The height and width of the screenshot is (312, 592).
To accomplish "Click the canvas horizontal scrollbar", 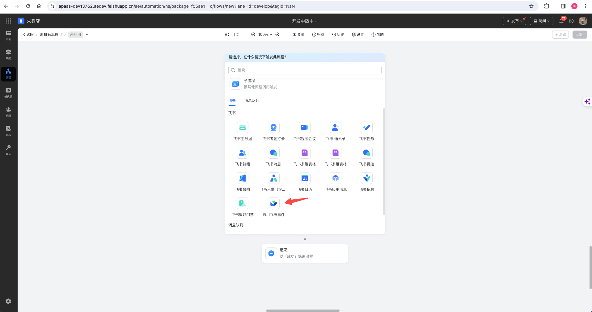I will [302, 310].
